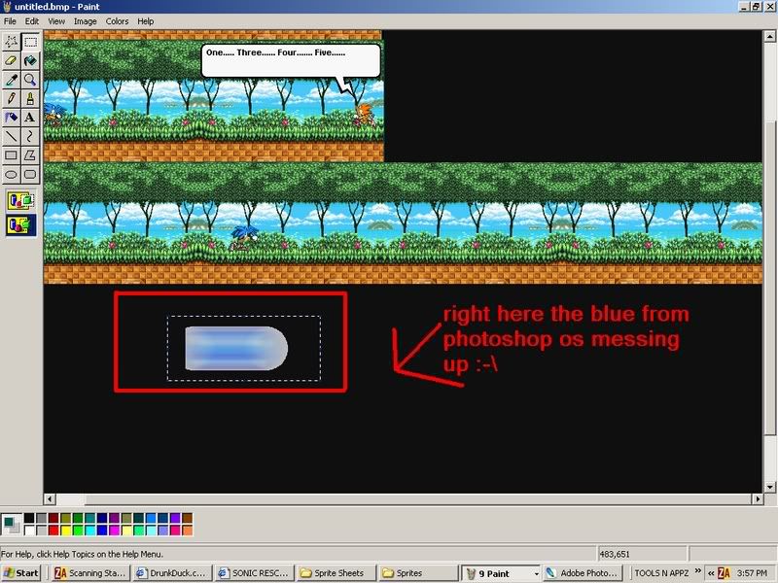Pick the Brush tool
This screenshot has height=583, width=778.
[x=30, y=98]
